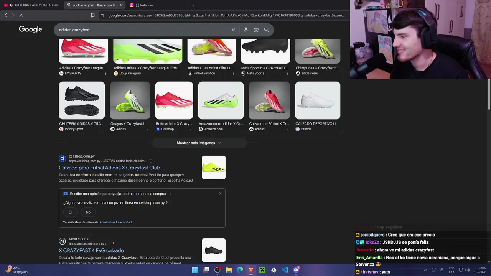
Task: Click the cellshop.com.py site favicon
Action: click(62, 158)
